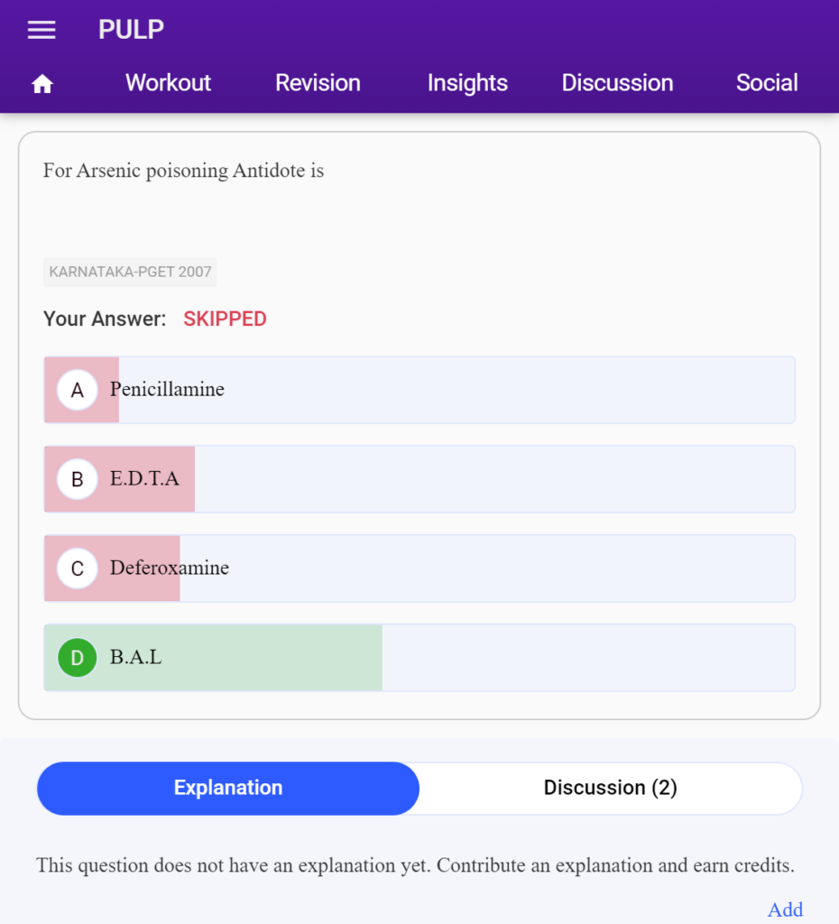
Task: Click Add to contribute an explanation
Action: tap(785, 910)
